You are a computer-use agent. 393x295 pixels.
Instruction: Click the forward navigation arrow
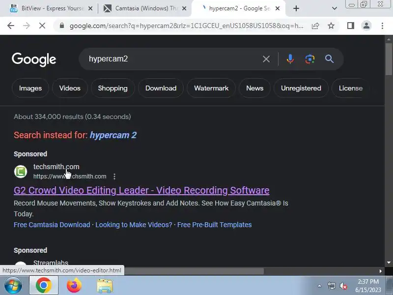pyautogui.click(x=27, y=26)
